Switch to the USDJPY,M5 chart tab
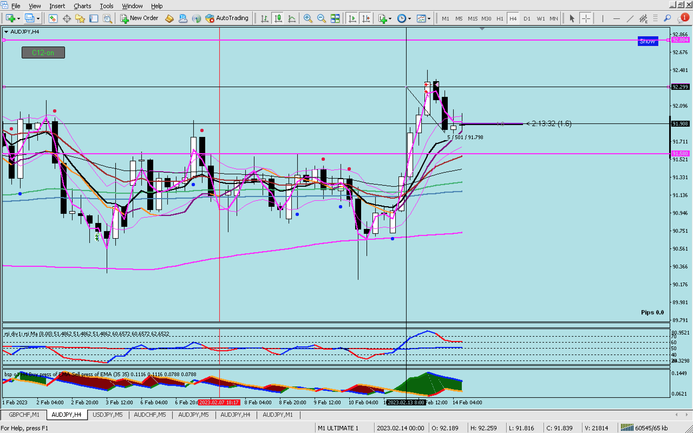 coord(107,415)
